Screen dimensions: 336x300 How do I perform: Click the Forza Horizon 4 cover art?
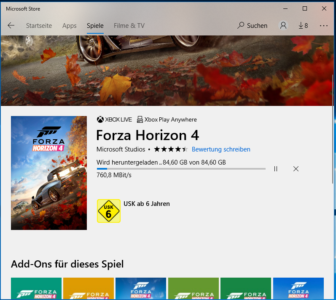pyautogui.click(x=49, y=173)
